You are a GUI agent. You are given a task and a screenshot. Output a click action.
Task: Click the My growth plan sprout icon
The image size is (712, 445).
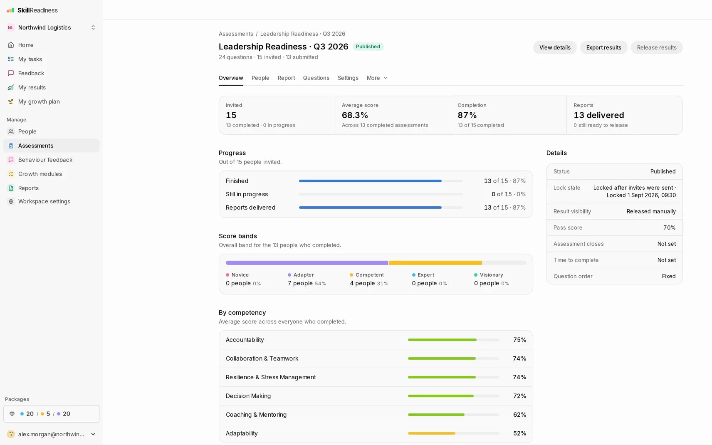pyautogui.click(x=11, y=101)
